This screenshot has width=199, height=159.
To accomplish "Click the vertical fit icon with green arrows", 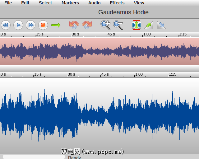I will 136,25.
